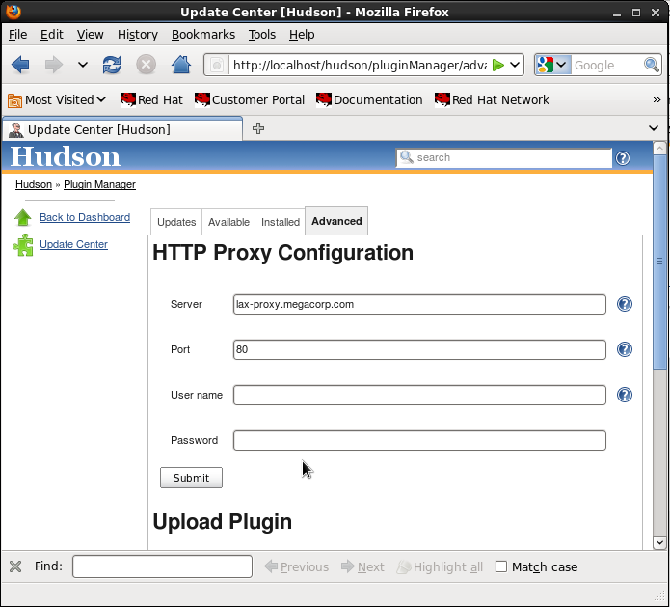Open the Documentation bookmark
This screenshot has height=607, width=670.
pos(369,100)
